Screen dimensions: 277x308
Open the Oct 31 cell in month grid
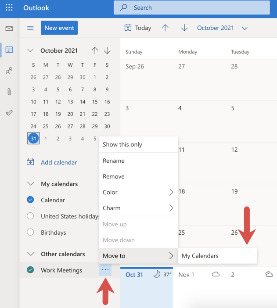[147, 287]
